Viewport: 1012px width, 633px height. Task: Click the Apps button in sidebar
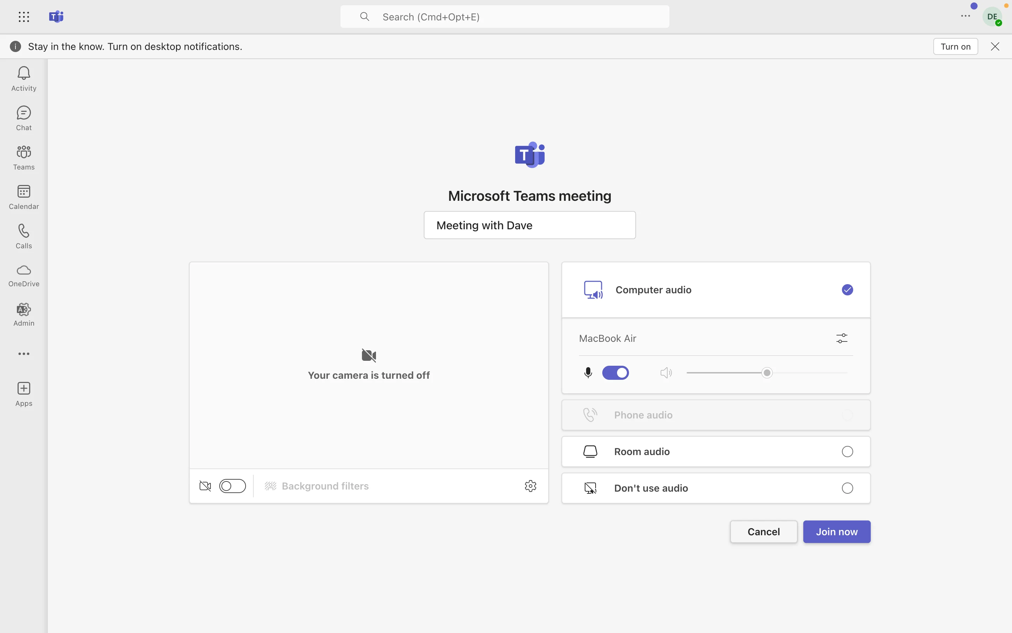(x=24, y=394)
